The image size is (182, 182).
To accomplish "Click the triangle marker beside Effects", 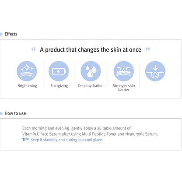I will point(1,34).
